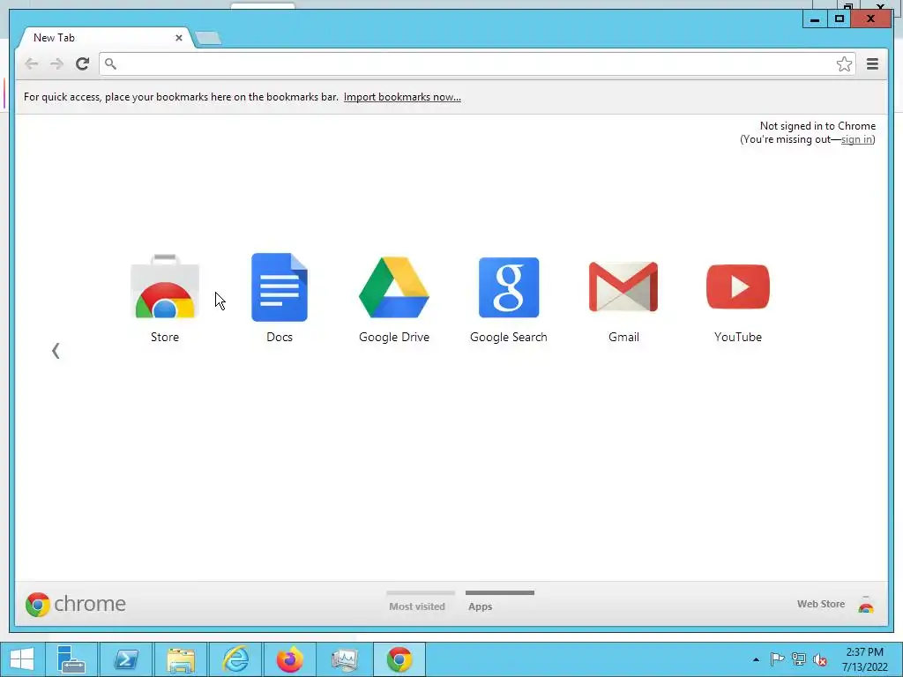
Task: Focus the address bar
Action: click(477, 63)
